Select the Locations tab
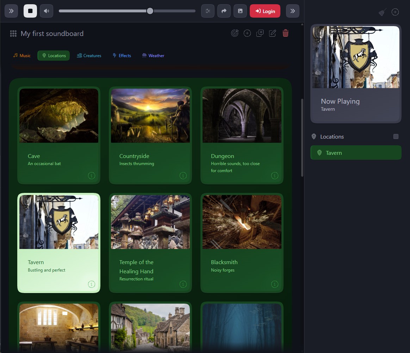 [x=54, y=55]
